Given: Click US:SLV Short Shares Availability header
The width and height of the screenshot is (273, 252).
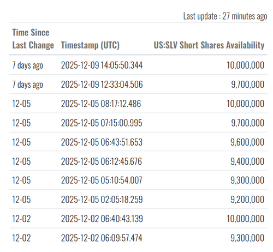Looking at the screenshot, I should pyautogui.click(x=209, y=45).
